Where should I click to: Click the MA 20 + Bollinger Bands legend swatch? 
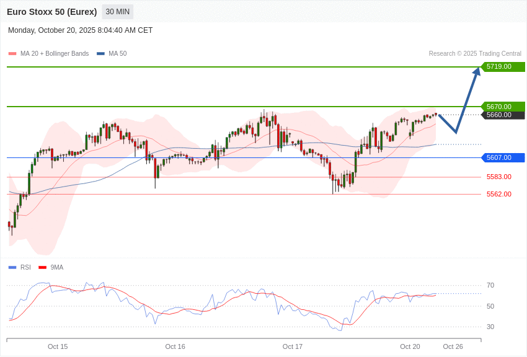(12, 54)
